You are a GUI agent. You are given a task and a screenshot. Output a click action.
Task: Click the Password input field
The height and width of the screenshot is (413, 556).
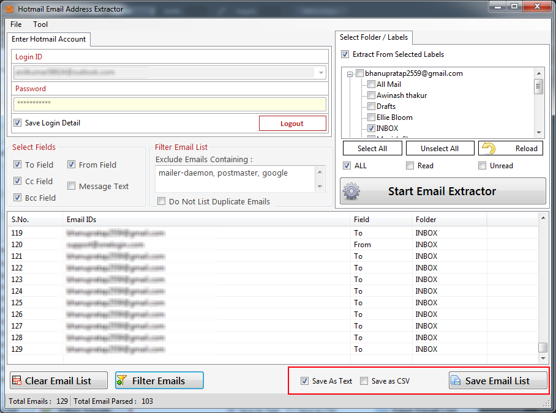point(170,104)
